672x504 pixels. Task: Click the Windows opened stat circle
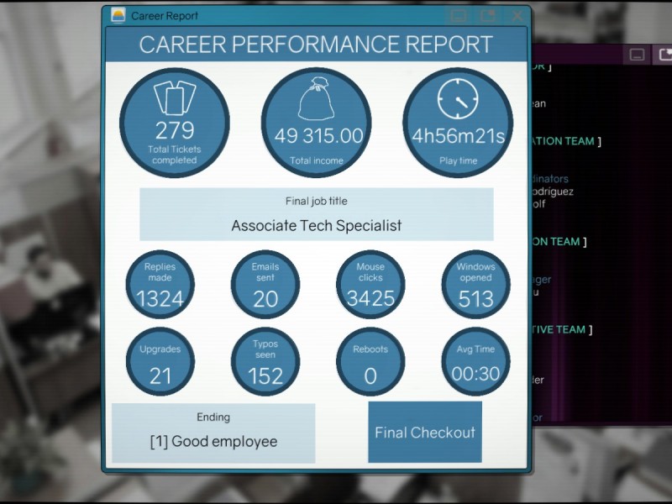pyautogui.click(x=475, y=284)
